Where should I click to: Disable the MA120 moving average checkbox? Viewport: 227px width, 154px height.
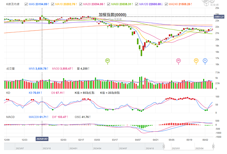[x=137, y=4]
